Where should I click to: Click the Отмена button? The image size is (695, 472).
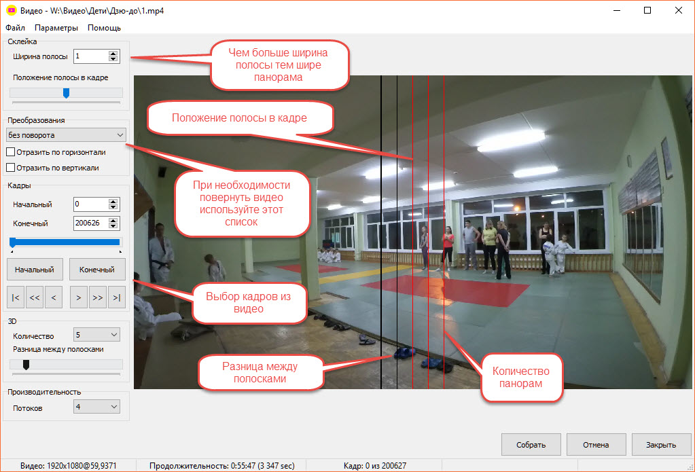(596, 445)
